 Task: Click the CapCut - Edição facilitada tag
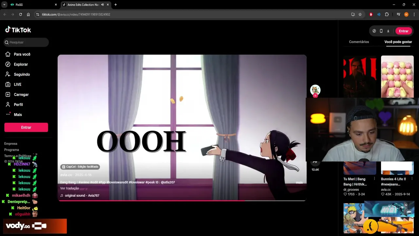click(80, 167)
